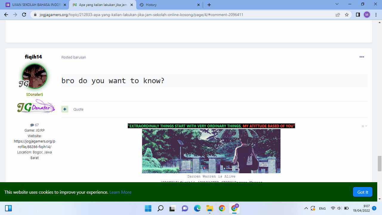Follow the Learn More cookie link
Screen dimensions: 382x215
tap(120, 192)
